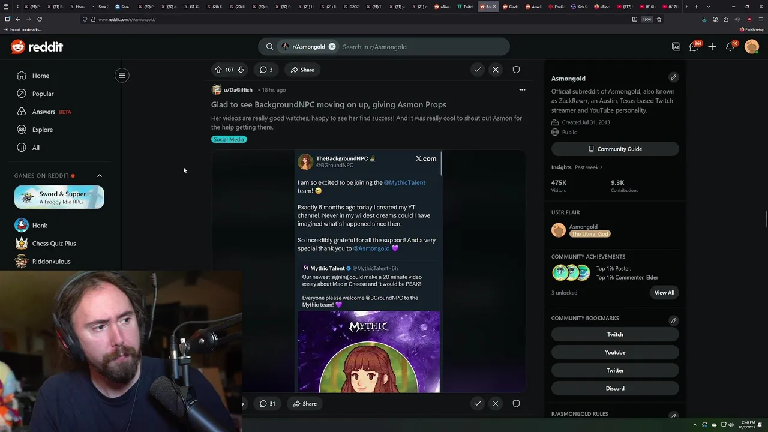Show hidden system tray icons chevron

pos(695,425)
